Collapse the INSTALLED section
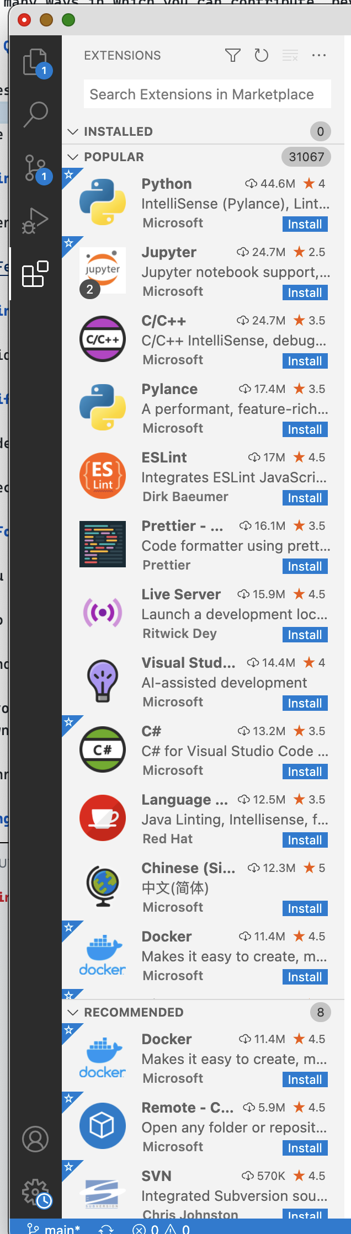The width and height of the screenshot is (351, 1234). (x=73, y=131)
